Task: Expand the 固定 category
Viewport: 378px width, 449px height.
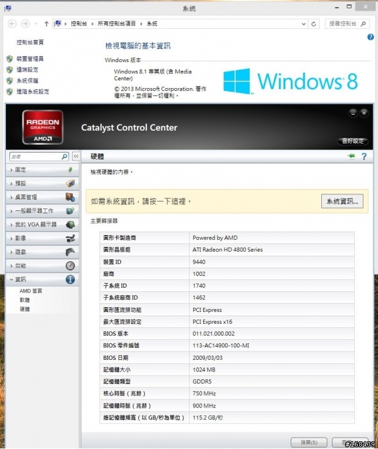Action: (42, 170)
